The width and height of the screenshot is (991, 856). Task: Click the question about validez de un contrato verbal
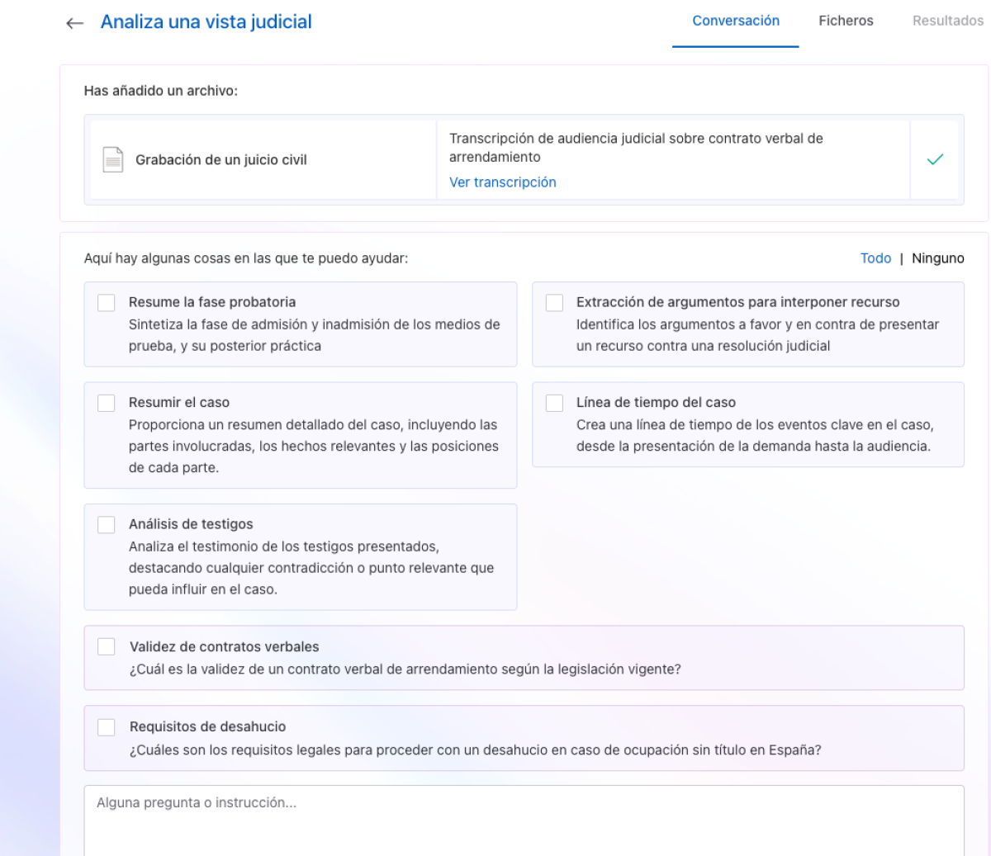(405, 669)
